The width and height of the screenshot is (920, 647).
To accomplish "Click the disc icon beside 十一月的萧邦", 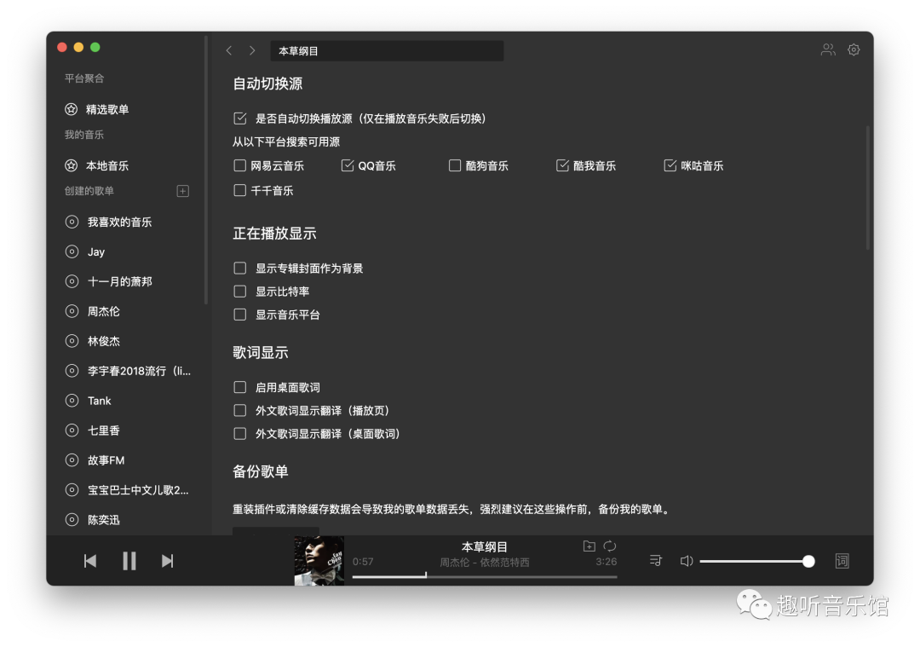I will coord(72,282).
